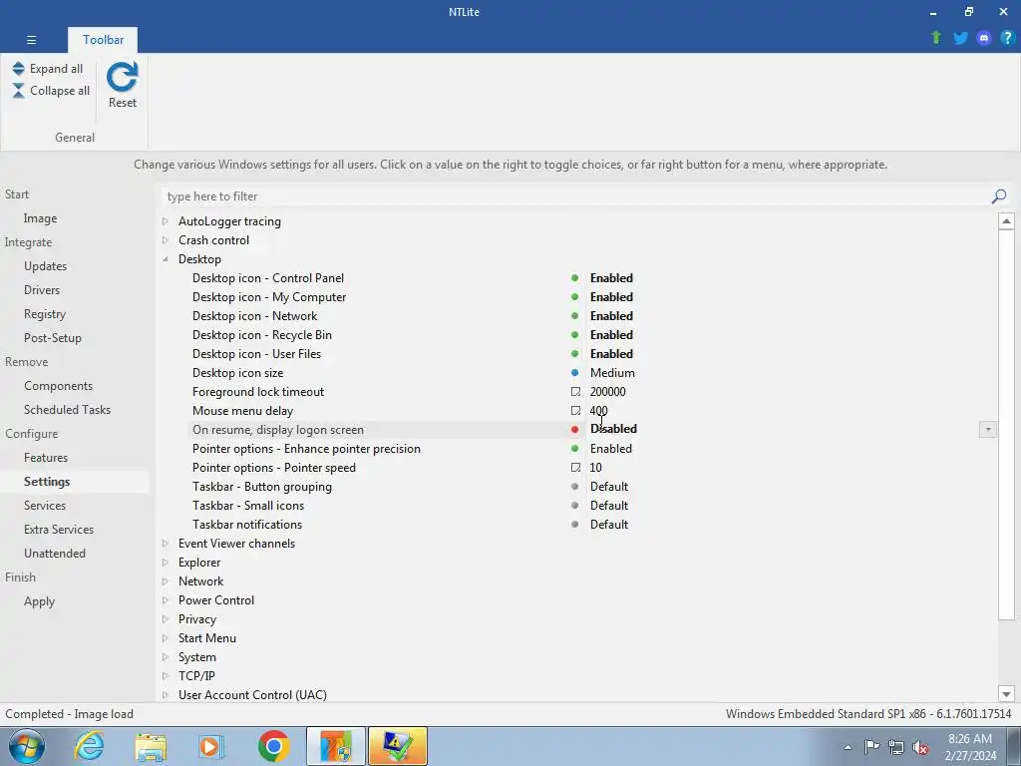Open Windows Media Player from taskbar

(x=211, y=746)
